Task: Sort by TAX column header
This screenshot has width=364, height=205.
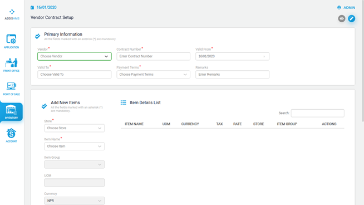Action: 219,124
